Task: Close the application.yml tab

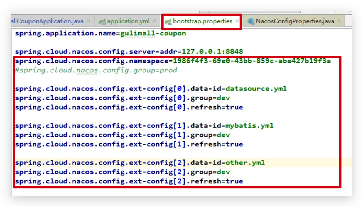Action: point(154,21)
